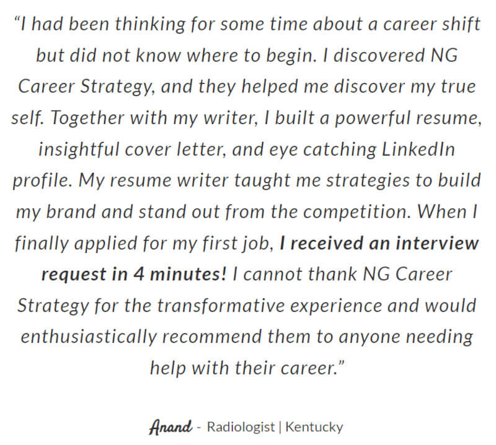Click 'Kentucky' in the byline
This screenshot has width=496, height=445.
(314, 427)
